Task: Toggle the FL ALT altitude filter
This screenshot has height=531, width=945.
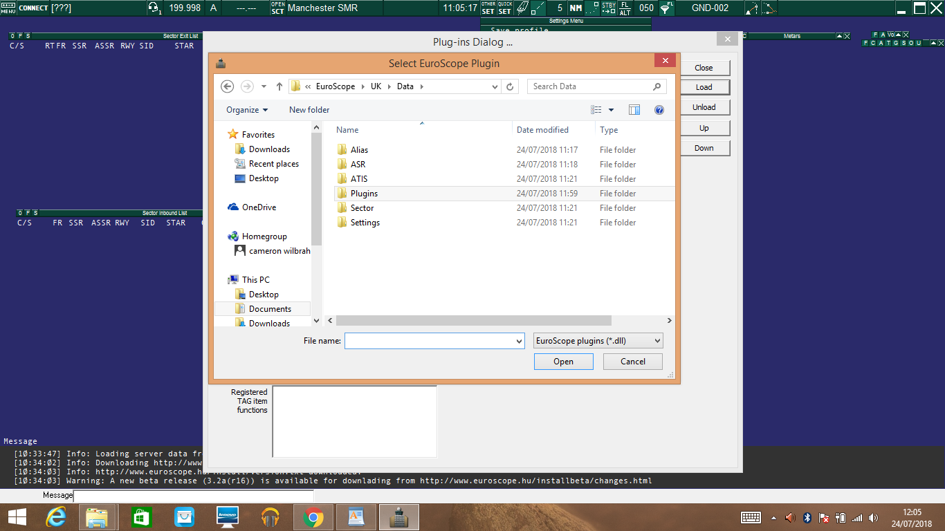Action: pyautogui.click(x=625, y=8)
